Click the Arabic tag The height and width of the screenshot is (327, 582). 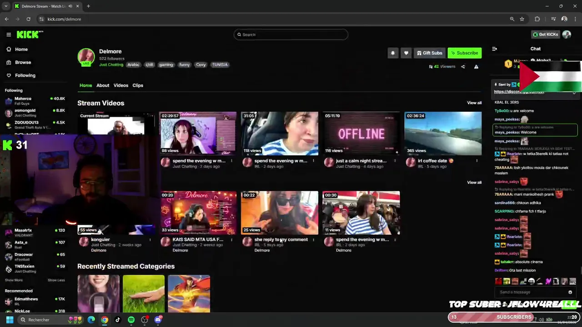point(133,64)
